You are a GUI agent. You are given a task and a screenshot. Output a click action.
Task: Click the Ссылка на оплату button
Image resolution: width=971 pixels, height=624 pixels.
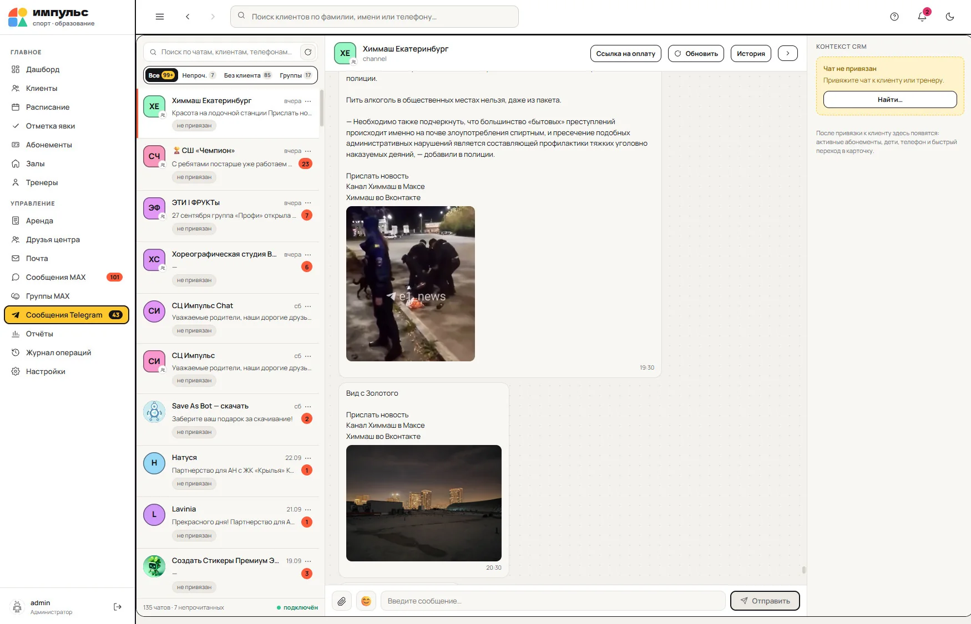point(625,53)
